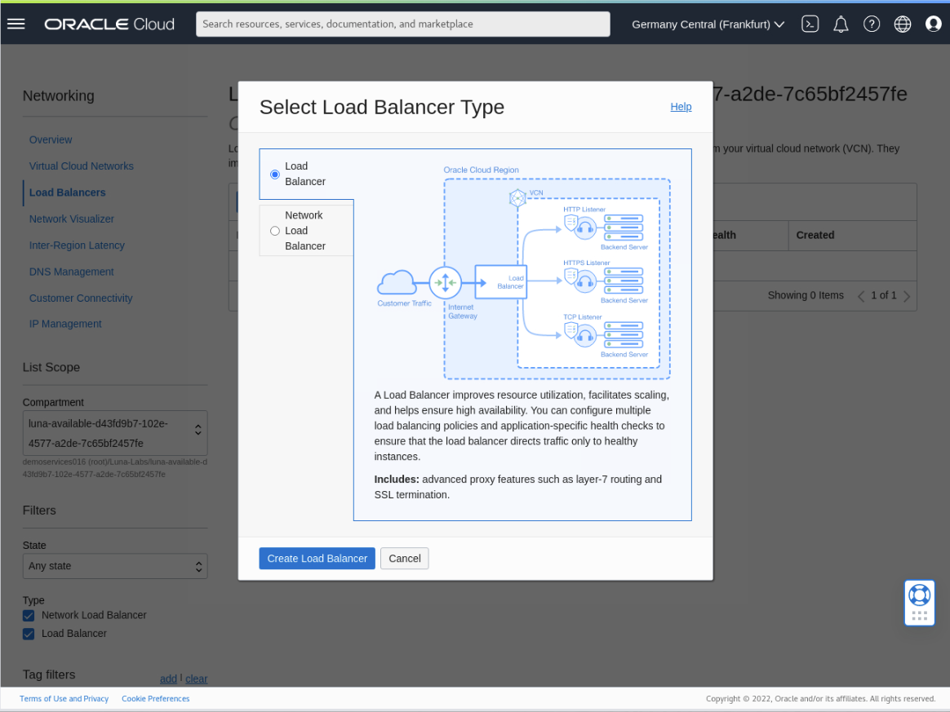Click the resources search field

402,24
